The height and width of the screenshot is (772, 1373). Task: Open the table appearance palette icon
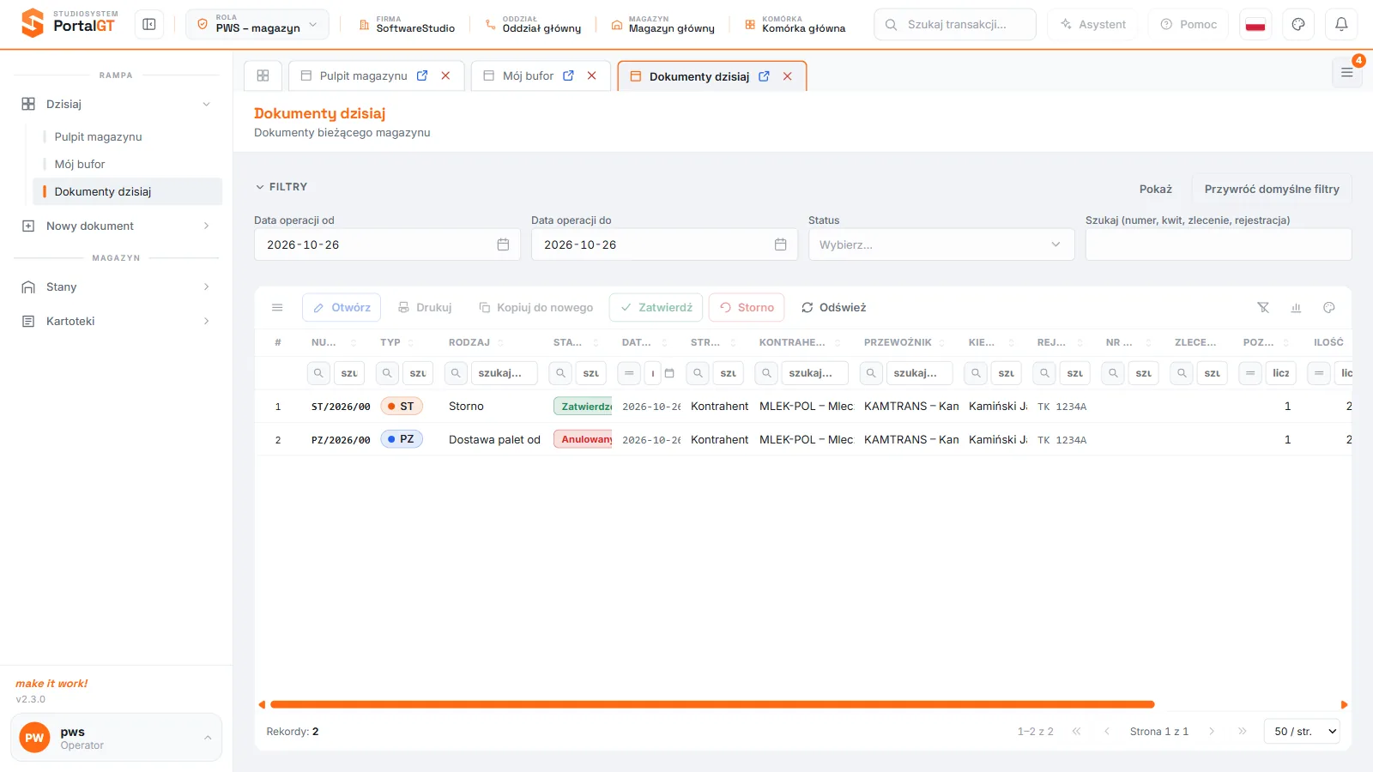pyautogui.click(x=1329, y=307)
